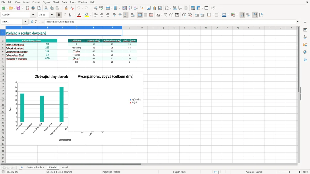The image size is (310, 174).
Task: Open the Name Box dropdown
Action: click(x=25, y=22)
